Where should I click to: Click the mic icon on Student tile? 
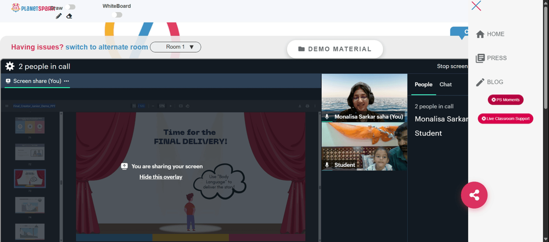coord(327,165)
